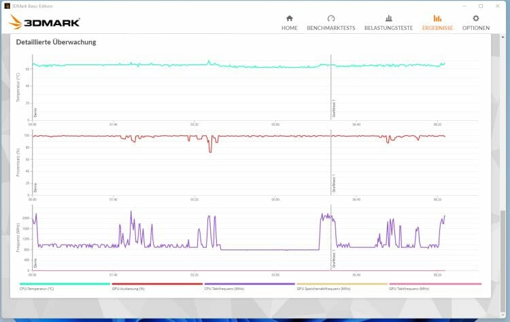
Task: Click the 3DMark logo in header
Action: pyautogui.click(x=44, y=22)
